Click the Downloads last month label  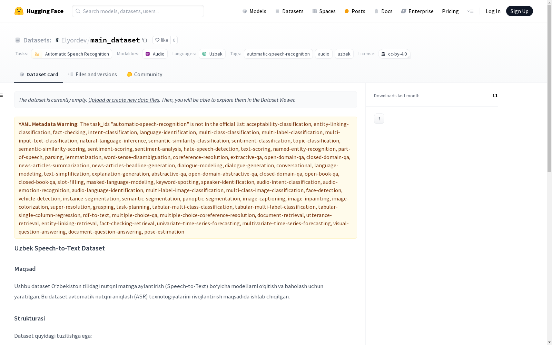397,96
